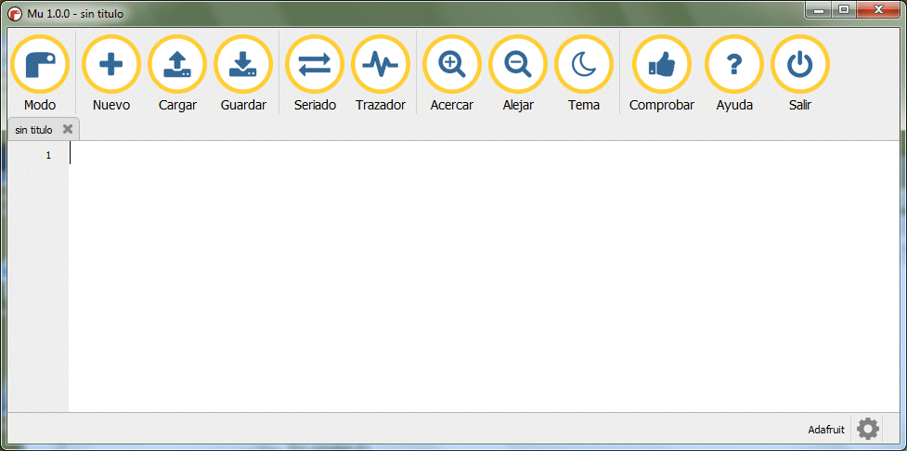907x451 pixels.
Task: Maximize the Mu editor window
Action: pyautogui.click(x=843, y=10)
